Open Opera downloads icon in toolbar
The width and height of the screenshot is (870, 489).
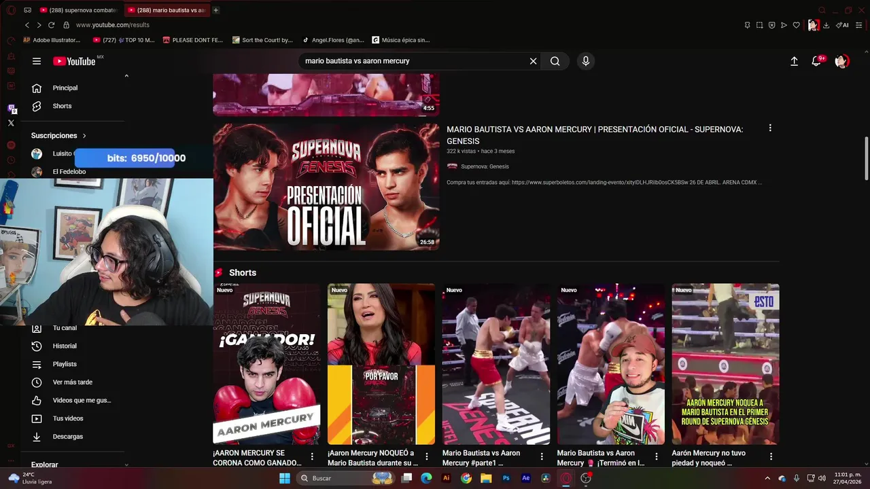(x=826, y=25)
